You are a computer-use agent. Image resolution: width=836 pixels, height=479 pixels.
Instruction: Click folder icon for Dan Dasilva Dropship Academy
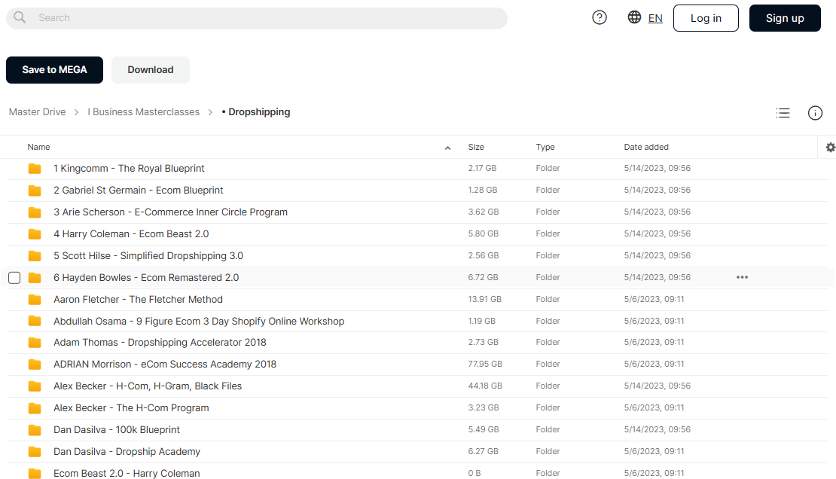pyautogui.click(x=35, y=452)
